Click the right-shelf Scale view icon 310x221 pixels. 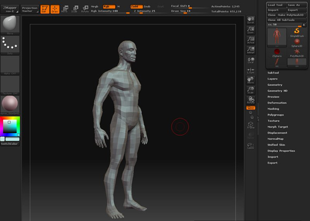tap(251, 90)
